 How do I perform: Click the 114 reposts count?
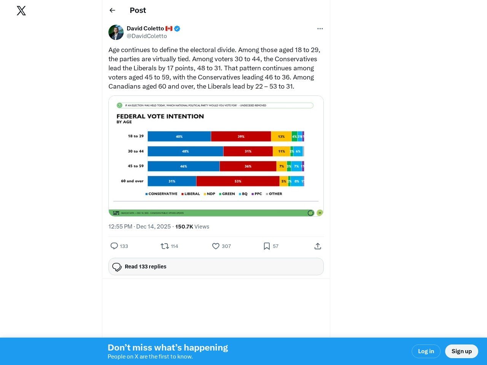(175, 246)
